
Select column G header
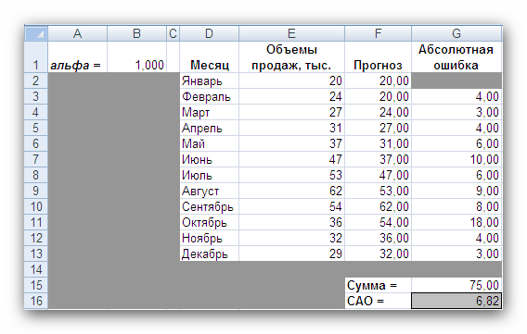click(x=456, y=33)
